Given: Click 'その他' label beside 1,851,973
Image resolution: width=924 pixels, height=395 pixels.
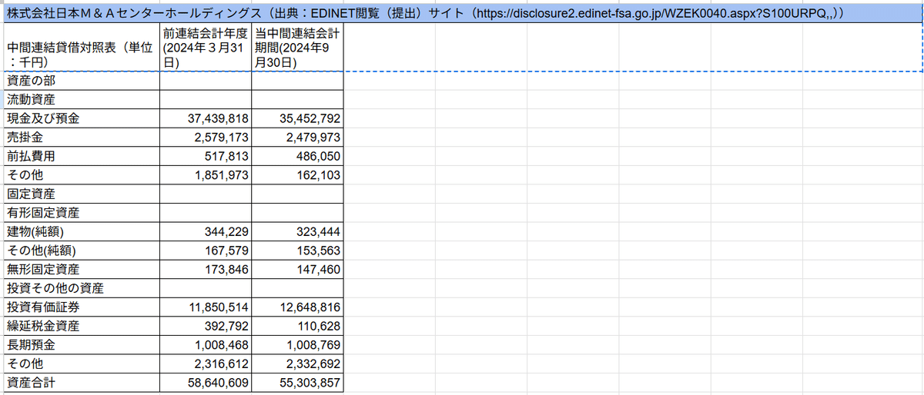Looking at the screenshot, I should tap(82, 175).
